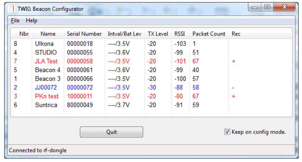302x162 pixels.
Task: Click the Rec plus sign for PKn test
Action: (233, 96)
